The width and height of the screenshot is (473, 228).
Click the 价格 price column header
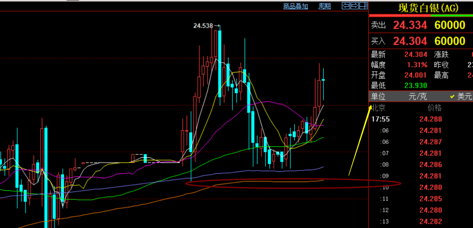coord(434,108)
